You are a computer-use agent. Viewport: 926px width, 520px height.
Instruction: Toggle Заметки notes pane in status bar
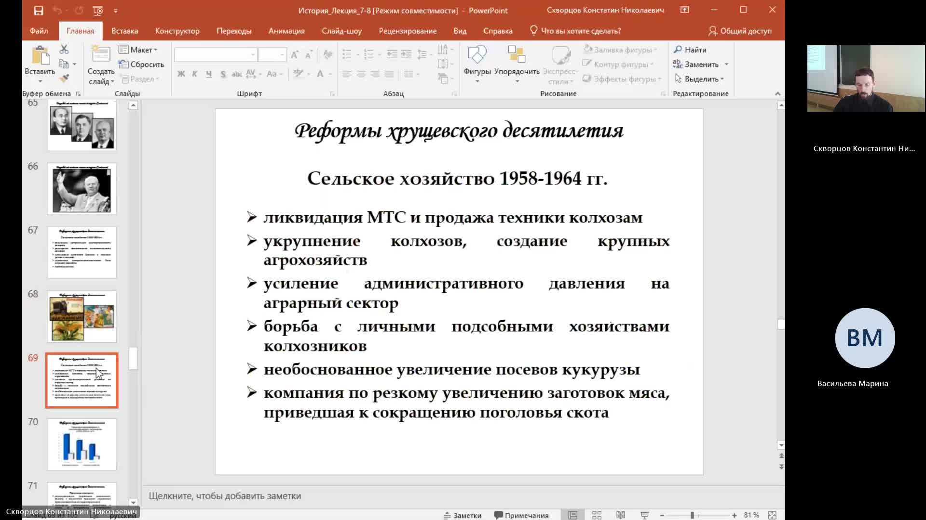(x=463, y=515)
